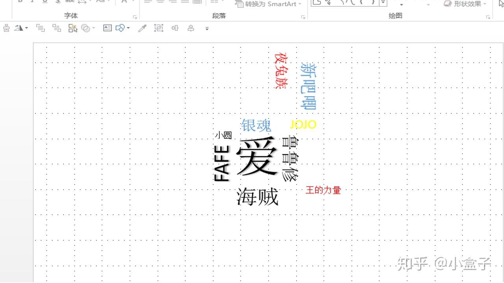Screen dimensions: 504x283
Task: Open the Customize Quick Access Toolbar dropdown
Action: [x=207, y=29]
